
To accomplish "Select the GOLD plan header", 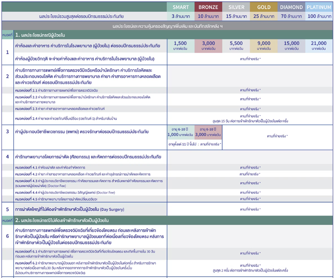I will tap(264, 7).
